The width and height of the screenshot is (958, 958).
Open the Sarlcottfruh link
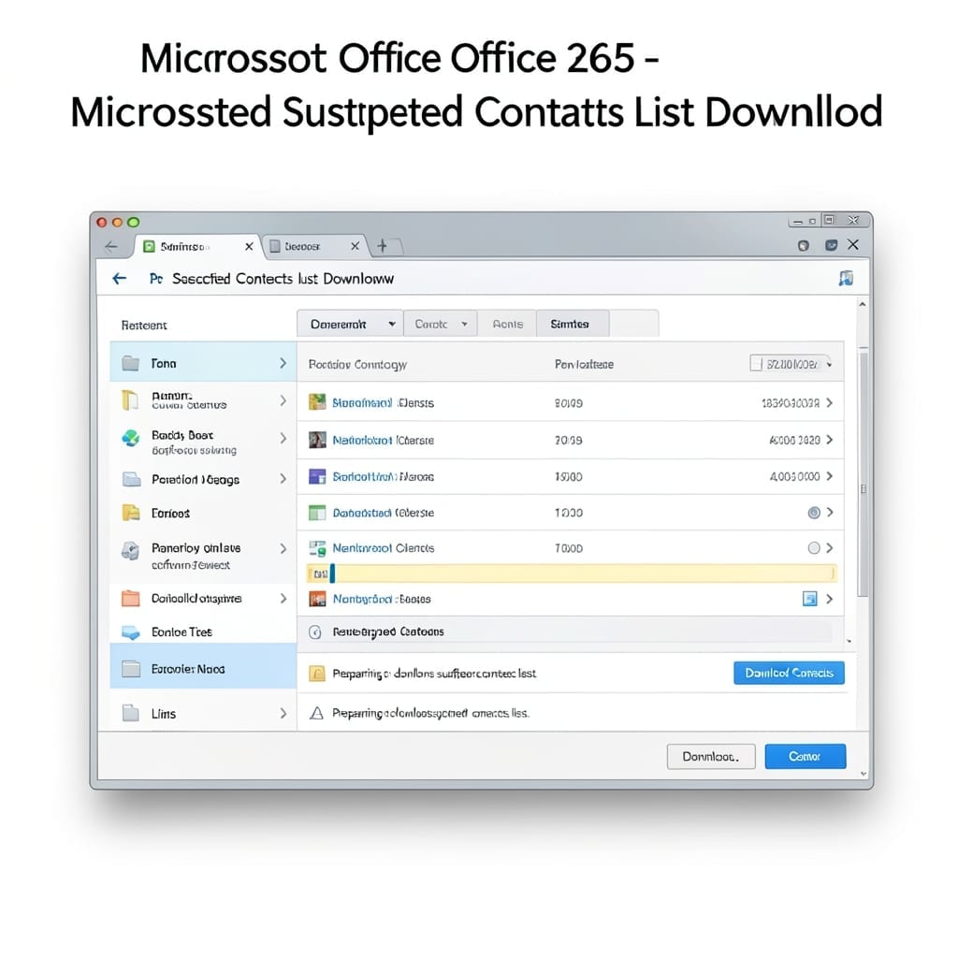(364, 476)
